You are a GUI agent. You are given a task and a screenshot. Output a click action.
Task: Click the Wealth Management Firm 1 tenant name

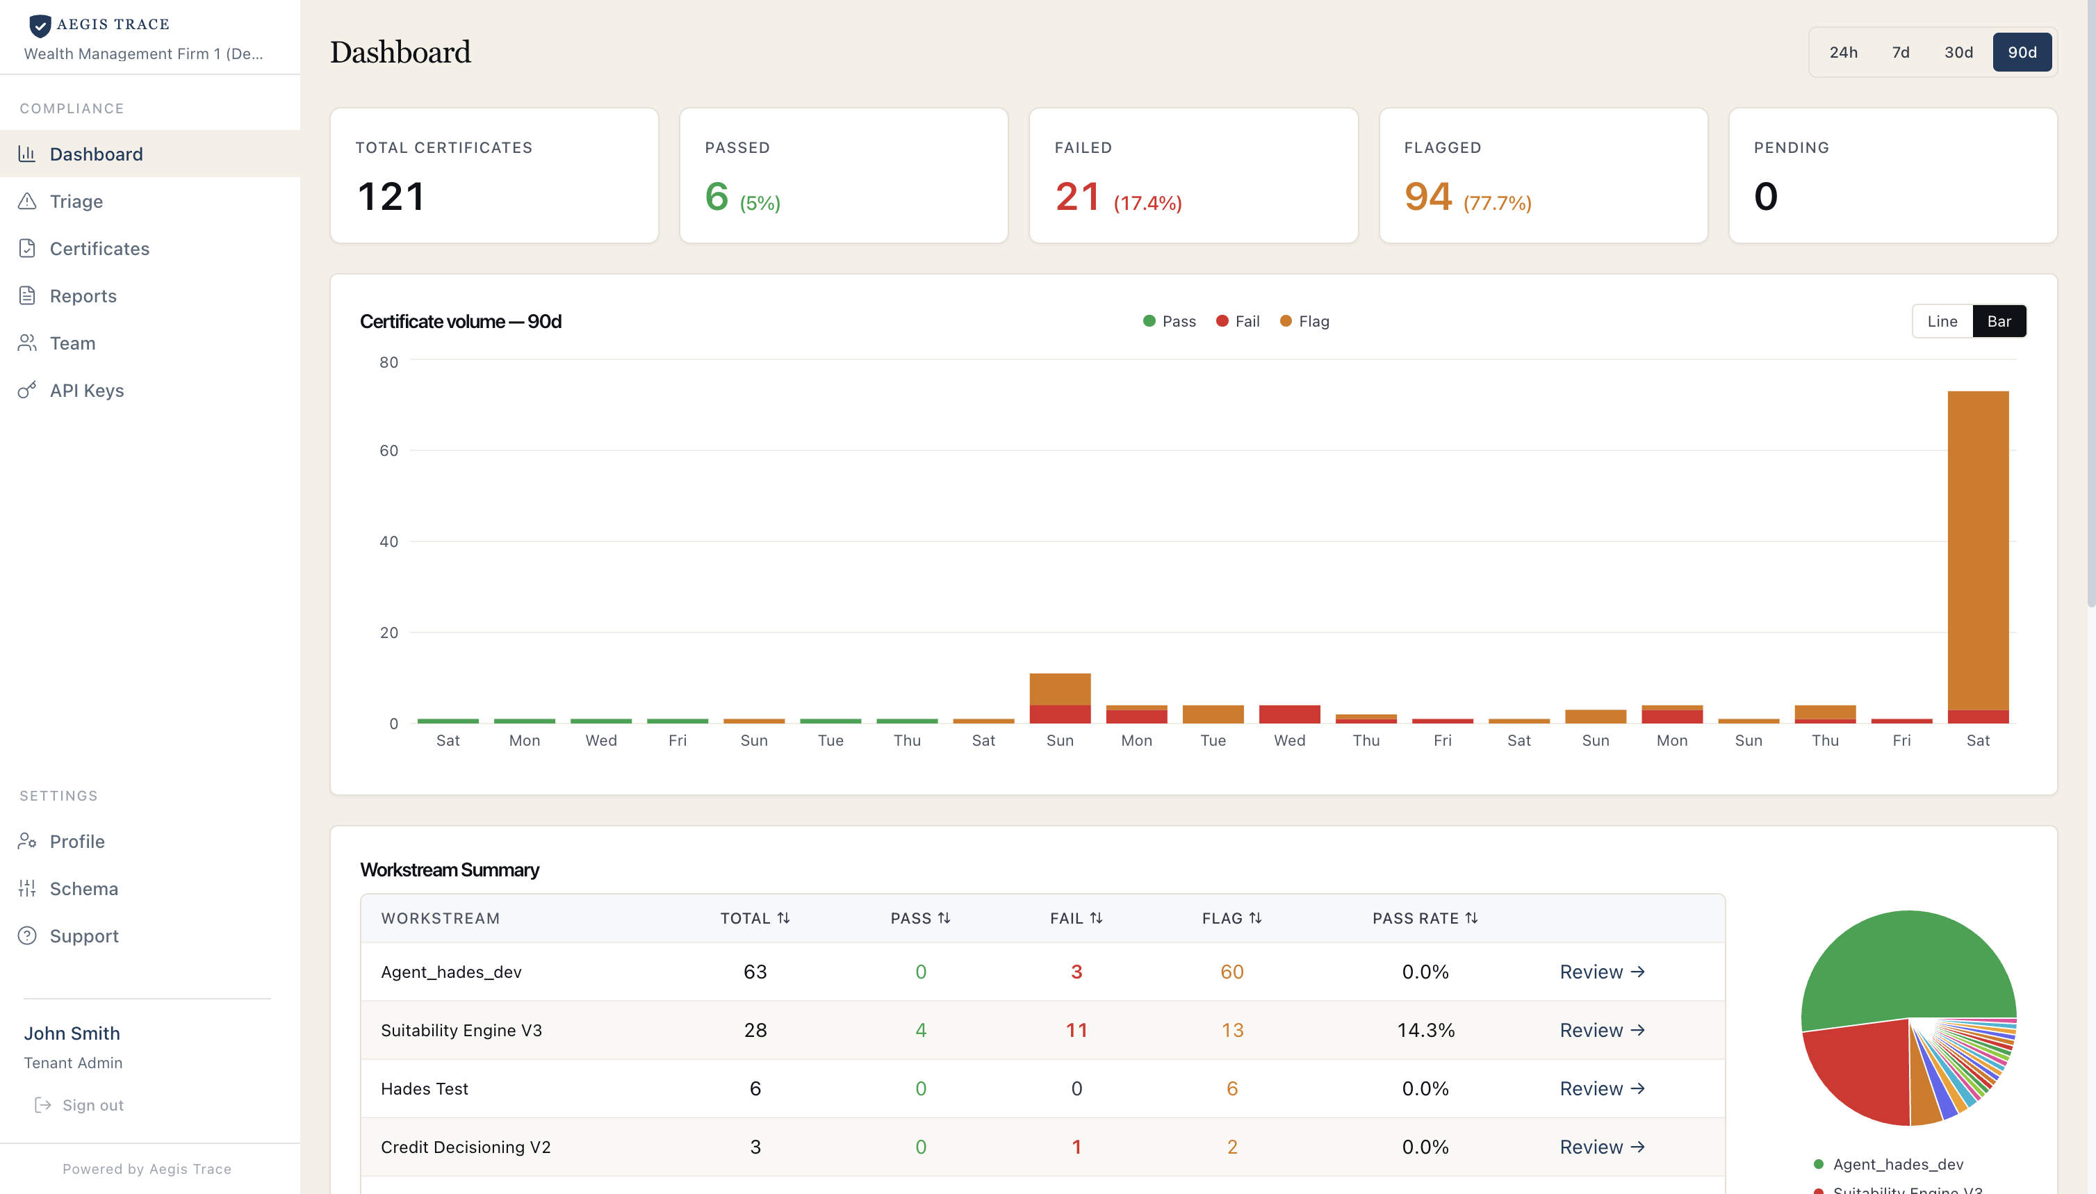(143, 54)
